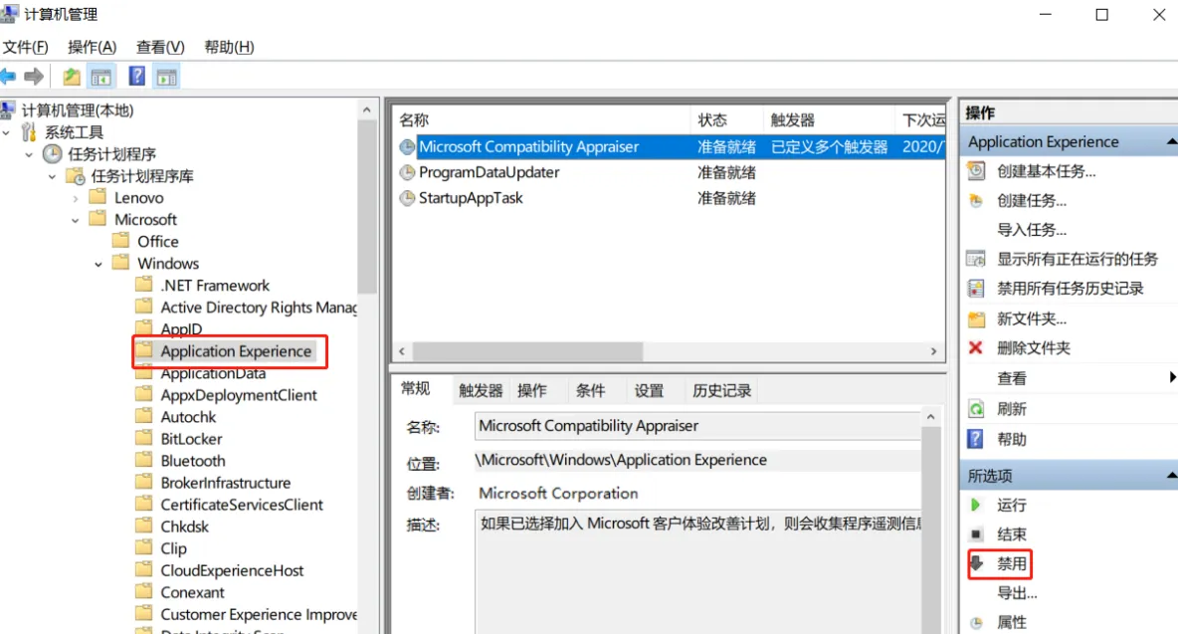Click the 创建任务 icon in actions pane
Viewport: 1178px width, 634px height.
click(x=976, y=201)
